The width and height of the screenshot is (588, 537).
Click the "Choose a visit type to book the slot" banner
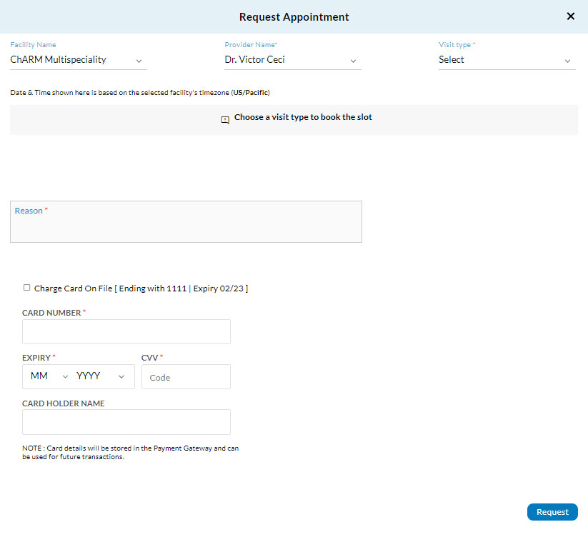(x=294, y=119)
